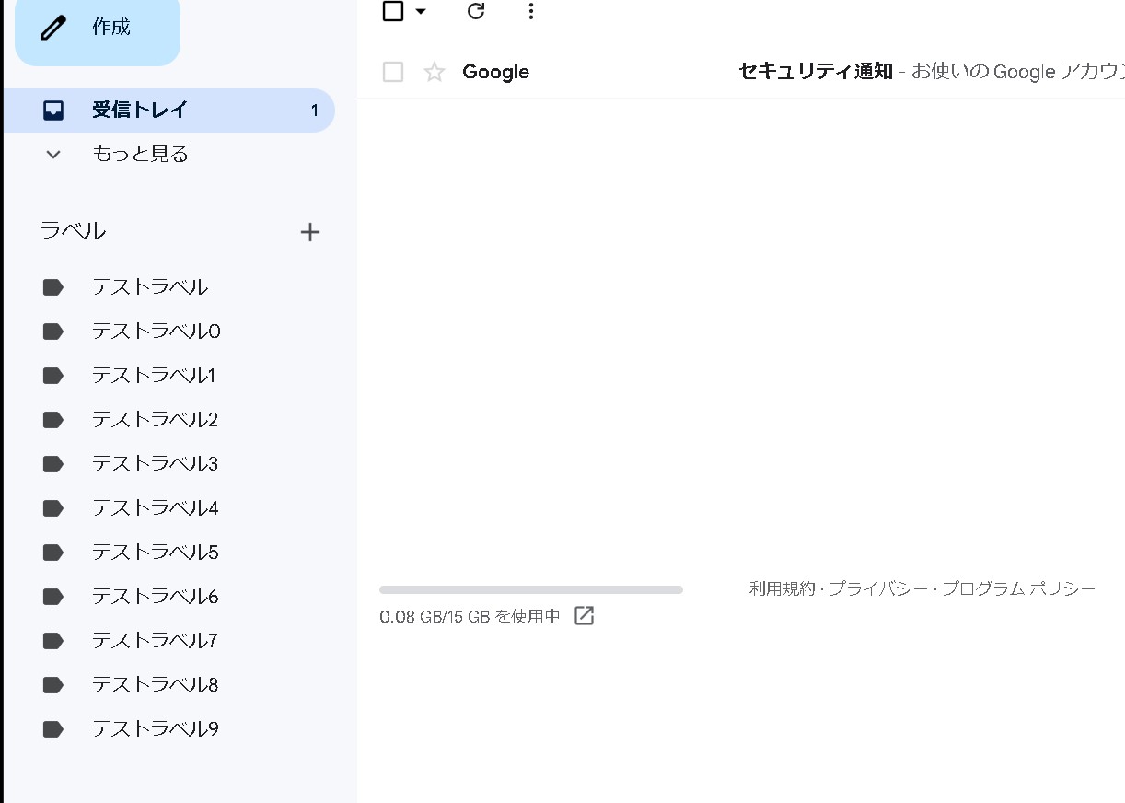Tick the checkbox for the Google email

point(393,72)
